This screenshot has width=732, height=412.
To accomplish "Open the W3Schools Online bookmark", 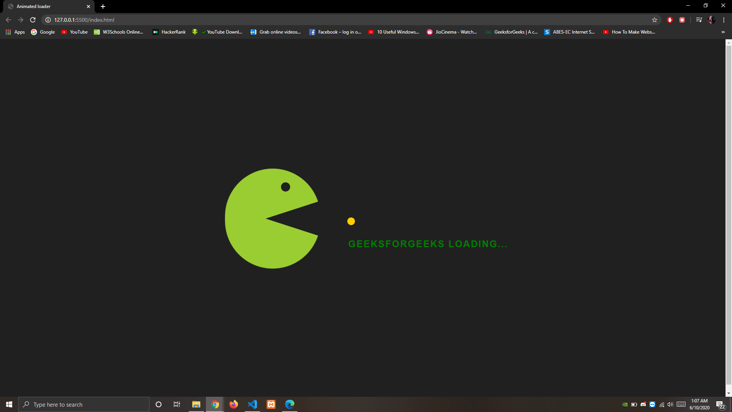I will click(x=119, y=32).
